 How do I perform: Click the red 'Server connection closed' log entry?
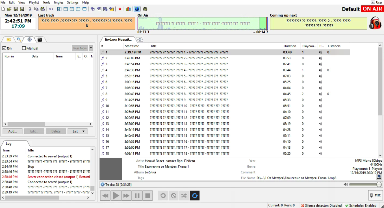46,177
